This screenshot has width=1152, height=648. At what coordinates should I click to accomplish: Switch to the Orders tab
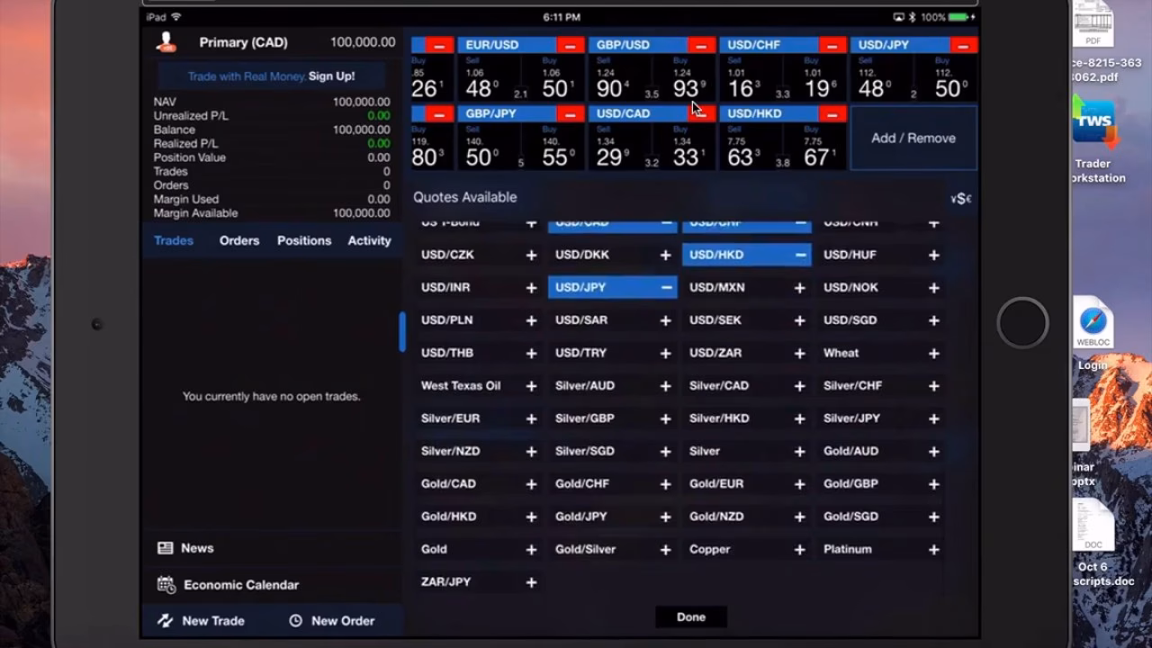coord(238,240)
